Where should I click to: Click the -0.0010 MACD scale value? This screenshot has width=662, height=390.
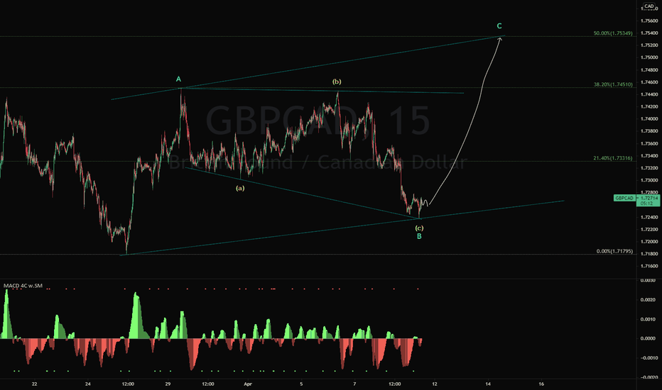[648, 358]
